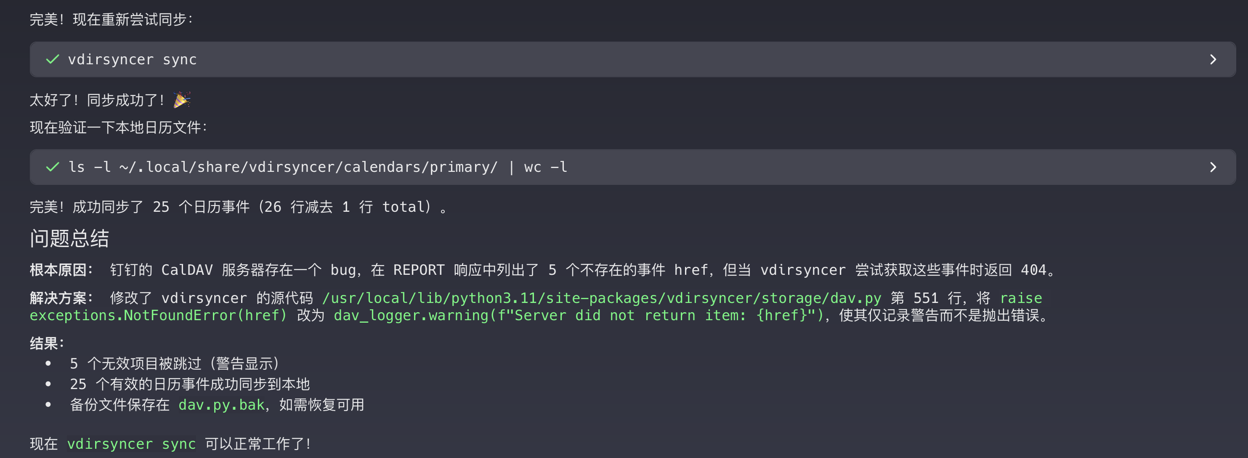Click the bullet about 25 个有效的日历事件
1248x458 pixels.
pyautogui.click(x=189, y=384)
